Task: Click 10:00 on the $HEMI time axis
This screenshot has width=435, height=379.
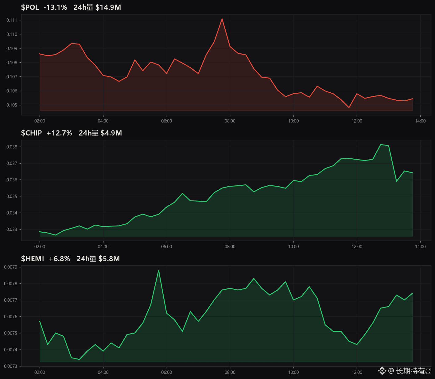Action: click(293, 372)
